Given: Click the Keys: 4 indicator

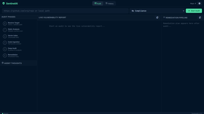Looking at the screenshot, I should (x=193, y=4).
